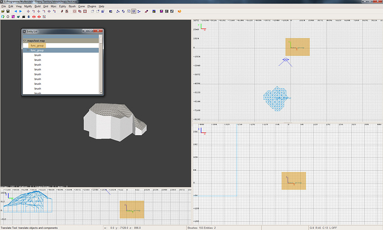The image size is (383, 230).
Task: Click the orange selection box in top-right view
Action: [297, 47]
